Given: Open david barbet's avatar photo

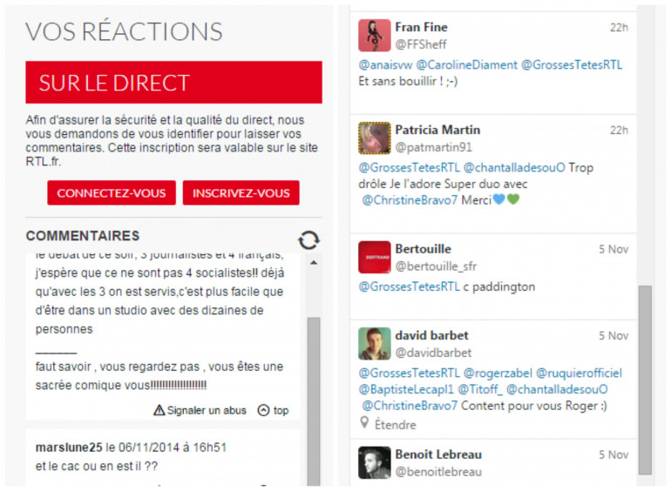Looking at the screenshot, I should point(374,343).
